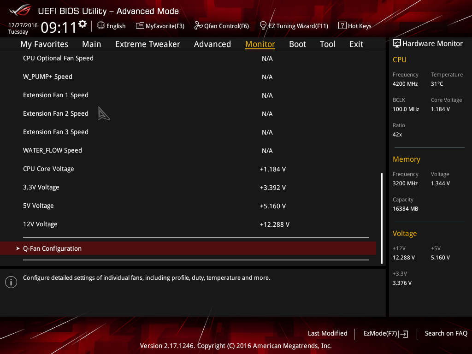Click the EZ Tuning Wizard lightbulb icon
Image resolution: width=472 pixels, height=354 pixels.
(x=263, y=26)
